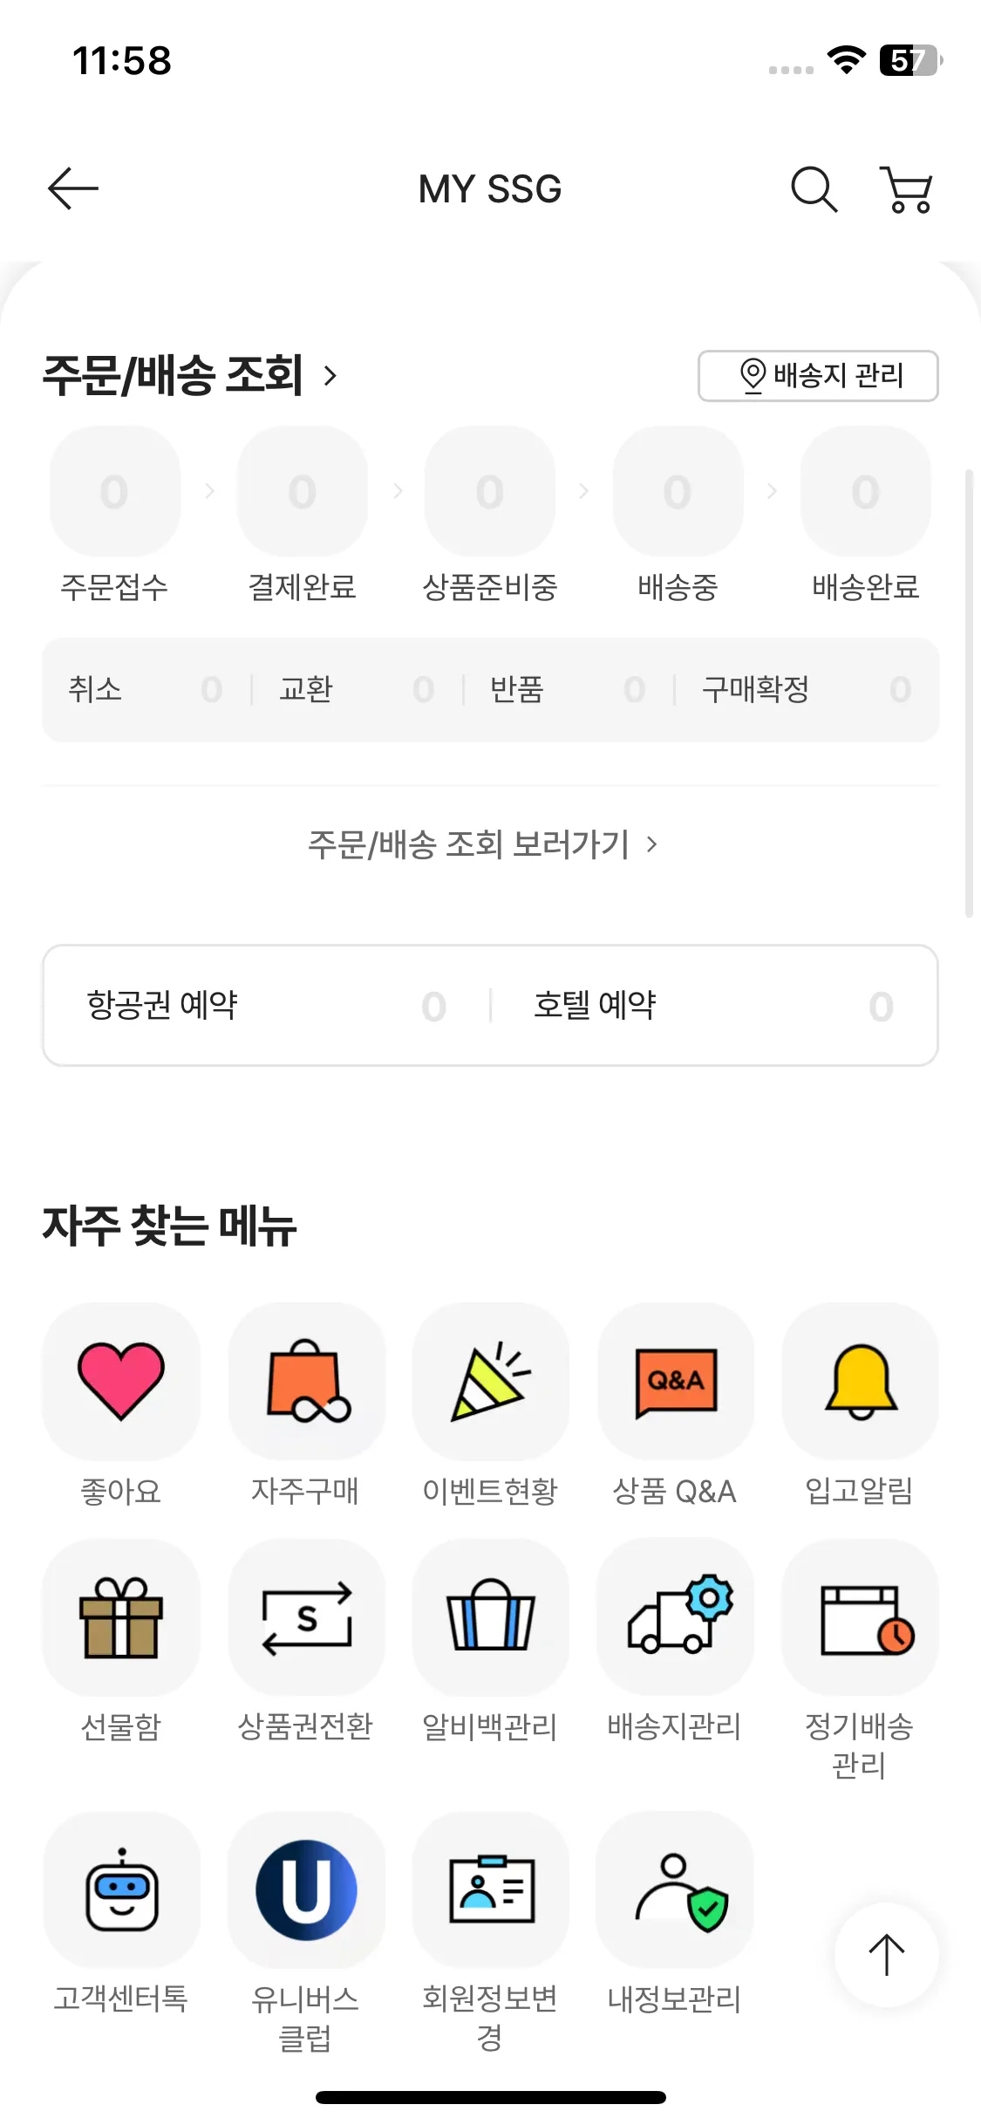Open the 좋아요 heart icon
This screenshot has height=2125, width=981.
[x=121, y=1381]
